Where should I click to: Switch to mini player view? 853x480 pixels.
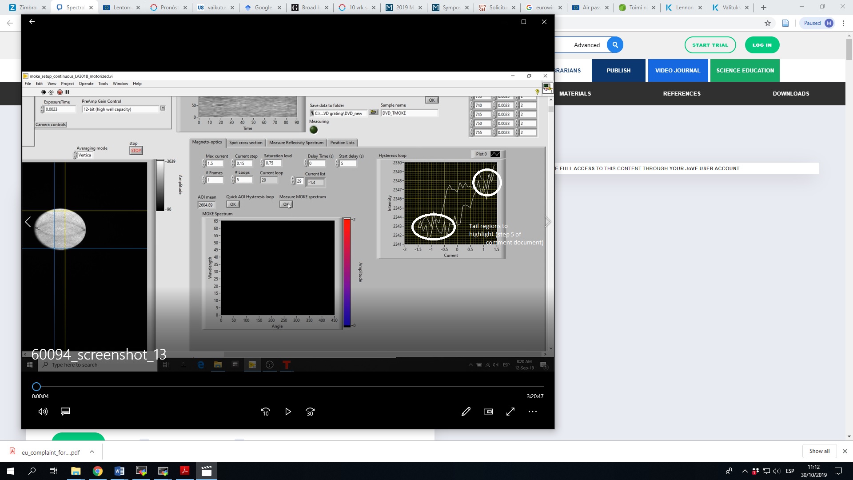point(488,412)
